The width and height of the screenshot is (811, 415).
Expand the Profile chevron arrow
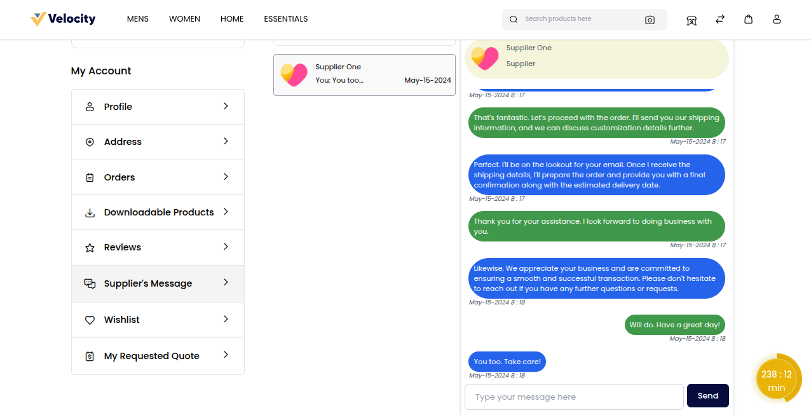pos(226,106)
